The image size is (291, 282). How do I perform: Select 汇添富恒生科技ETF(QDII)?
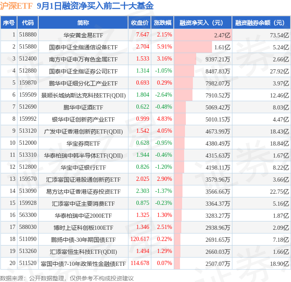coord(83,252)
